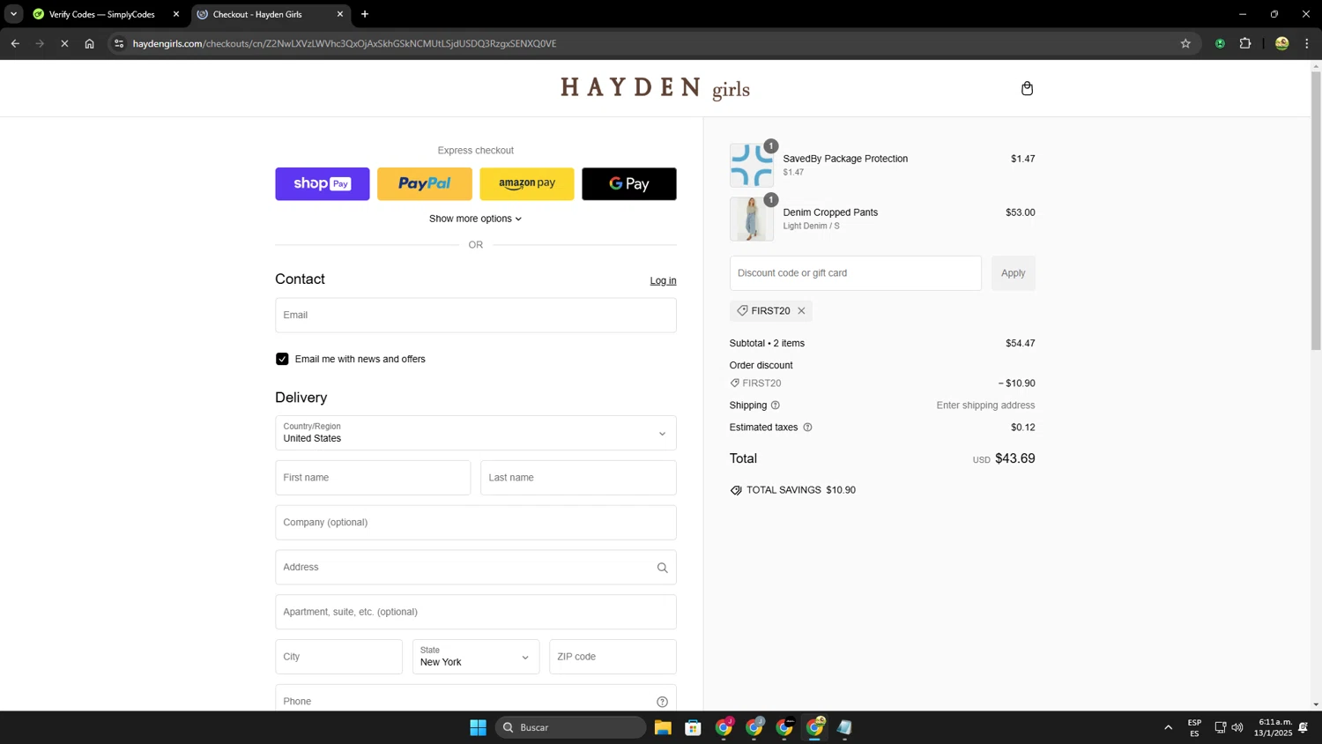Close the Verify Codes SimplyCodes tab
Image resolution: width=1322 pixels, height=744 pixels.
tap(176, 14)
